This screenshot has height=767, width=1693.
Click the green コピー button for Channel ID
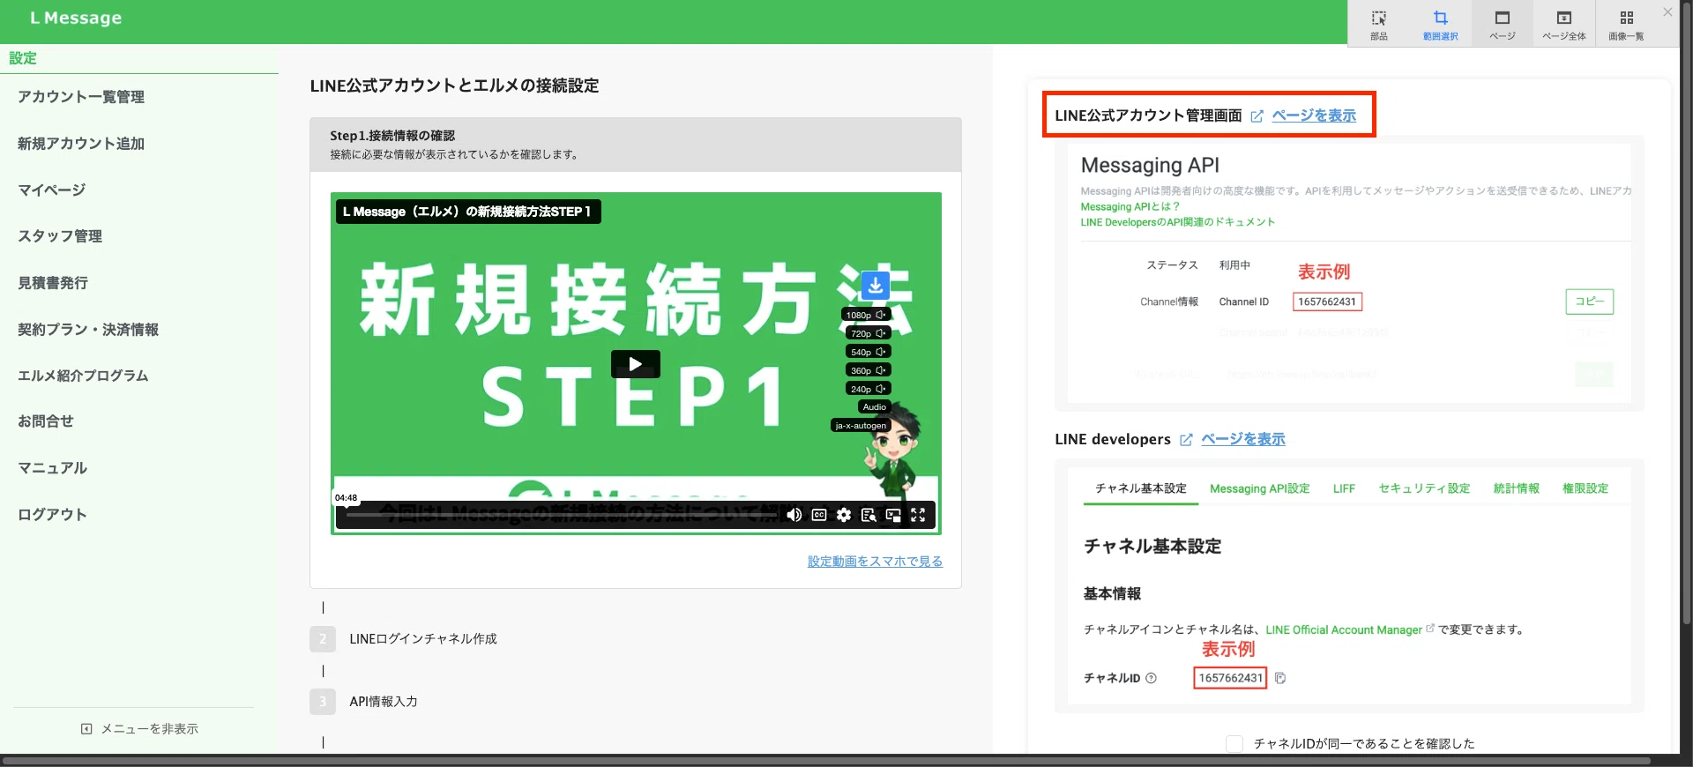pos(1590,302)
